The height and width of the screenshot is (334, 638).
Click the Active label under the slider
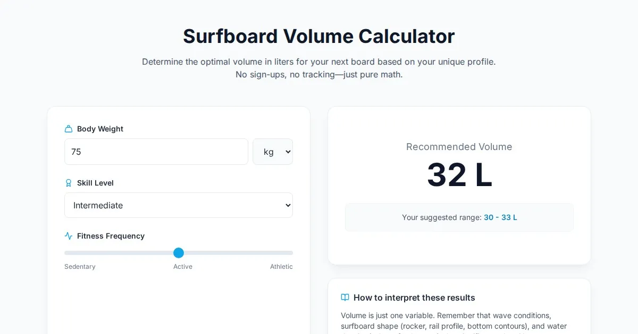pyautogui.click(x=183, y=267)
